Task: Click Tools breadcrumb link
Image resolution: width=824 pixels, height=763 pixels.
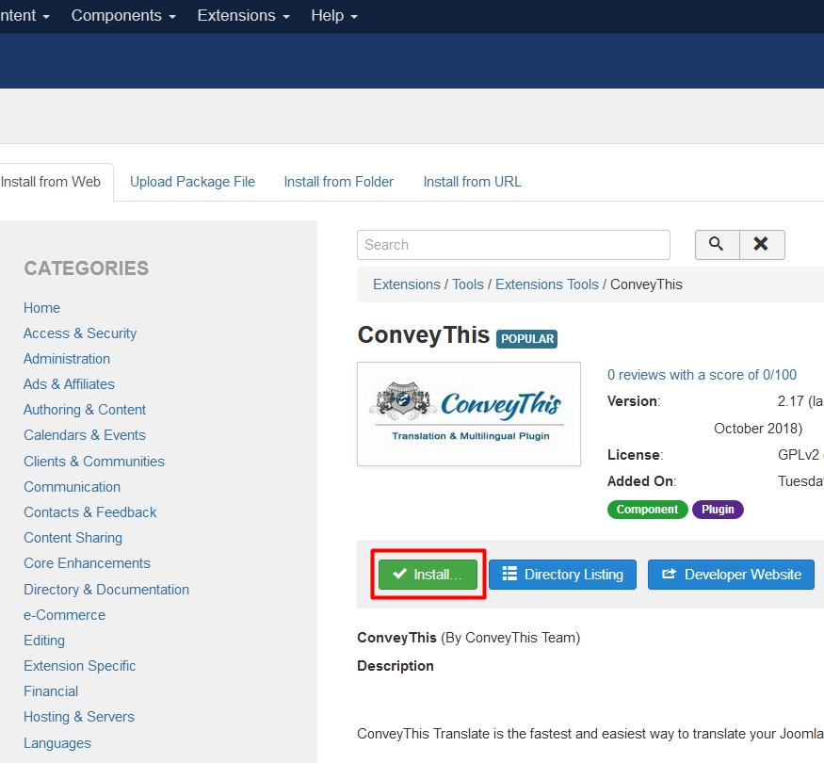Action: tap(468, 284)
